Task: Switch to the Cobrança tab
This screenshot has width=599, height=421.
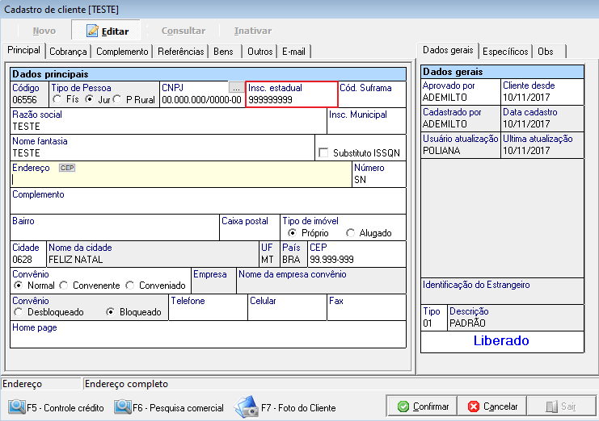Action: [x=68, y=52]
